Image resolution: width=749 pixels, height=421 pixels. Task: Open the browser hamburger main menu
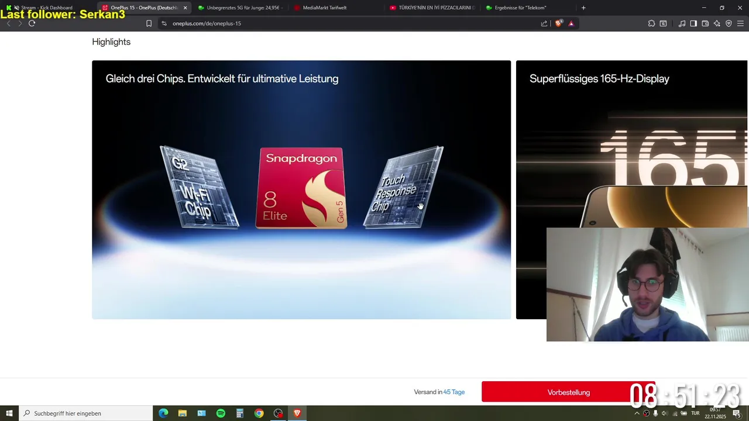(x=740, y=23)
